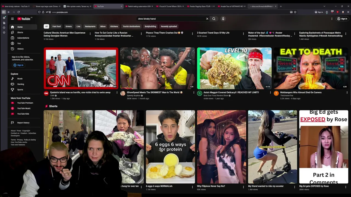Select the Bodybuilding filter chip
351x197 pixels.
point(150,26)
